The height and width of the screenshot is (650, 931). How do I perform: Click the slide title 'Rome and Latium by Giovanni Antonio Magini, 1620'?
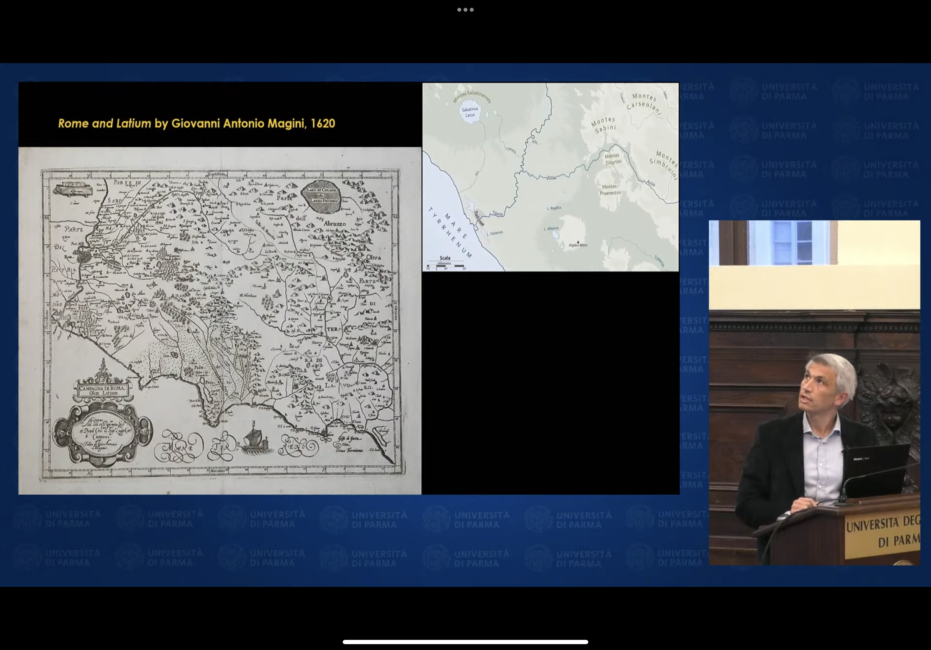click(196, 123)
